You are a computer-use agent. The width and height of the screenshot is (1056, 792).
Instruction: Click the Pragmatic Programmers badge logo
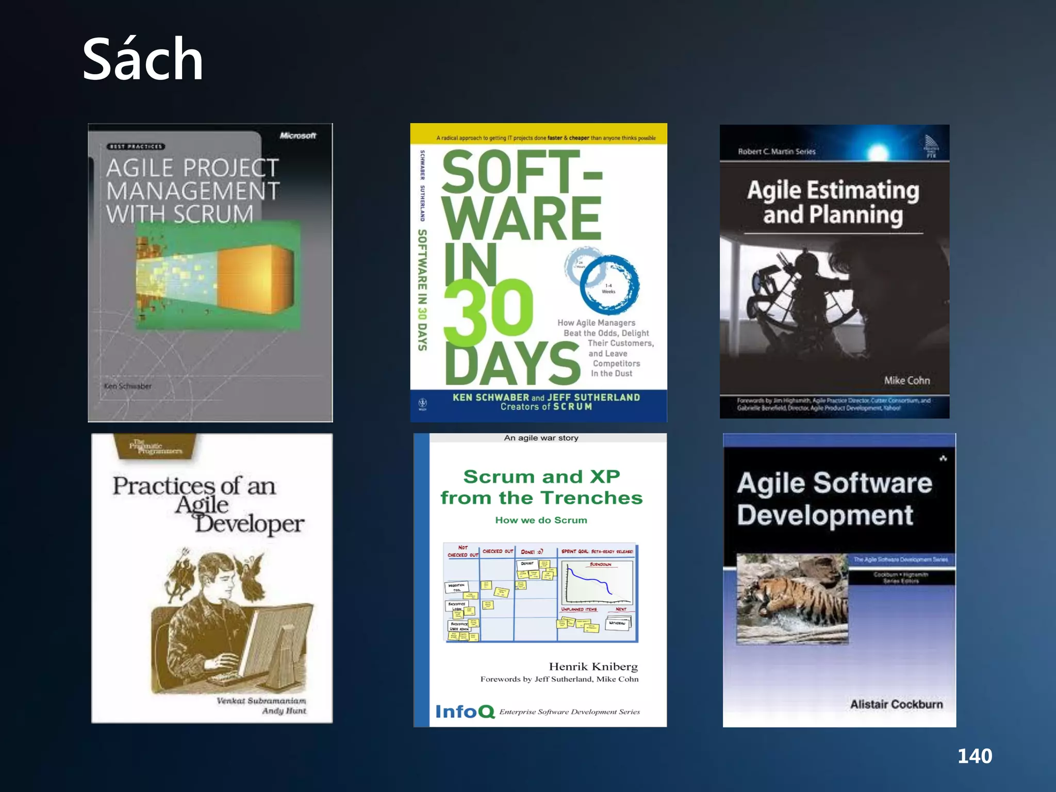click(155, 447)
